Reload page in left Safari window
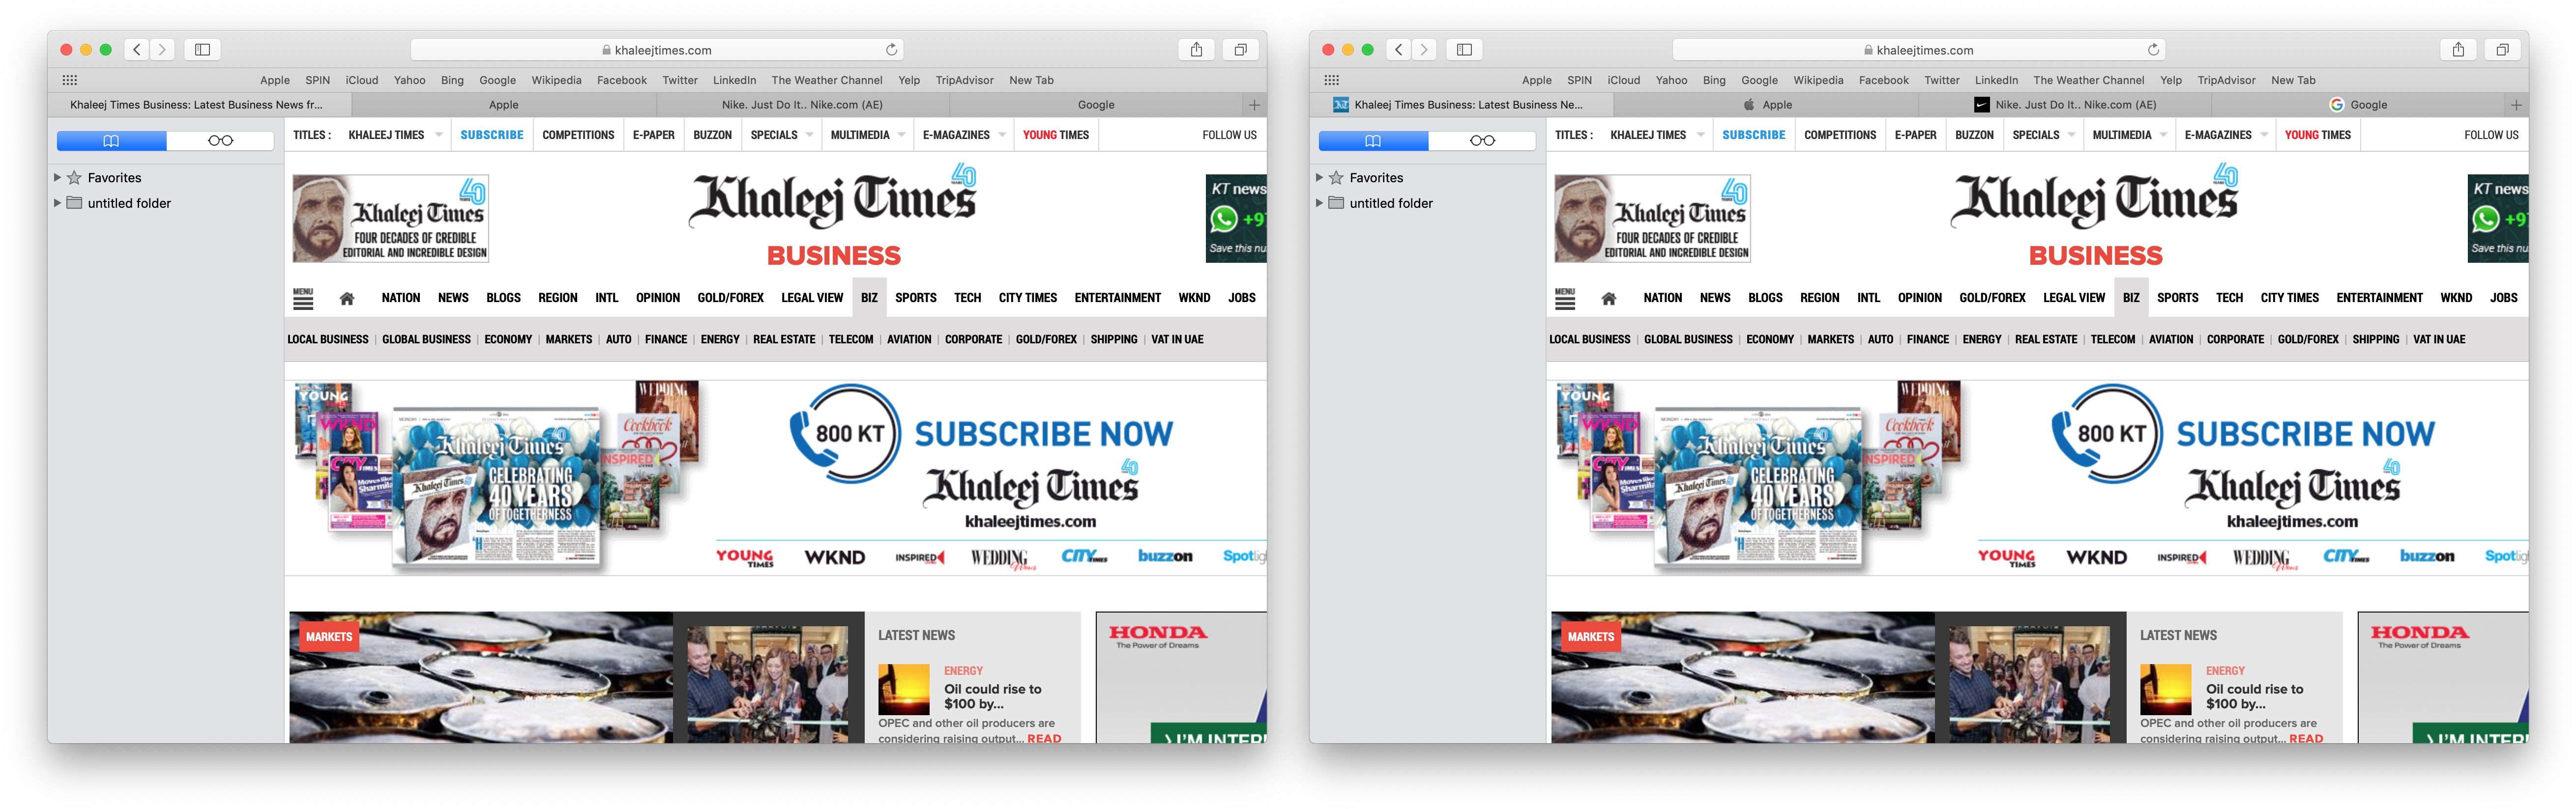2576x809 pixels. pos(891,49)
